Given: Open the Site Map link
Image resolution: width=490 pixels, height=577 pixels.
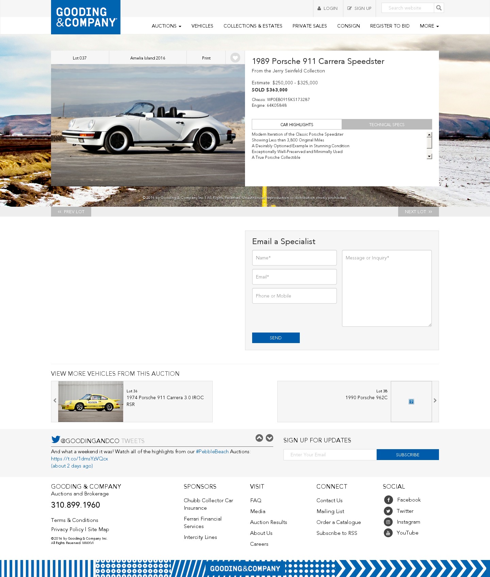Looking at the screenshot, I should pos(98,529).
